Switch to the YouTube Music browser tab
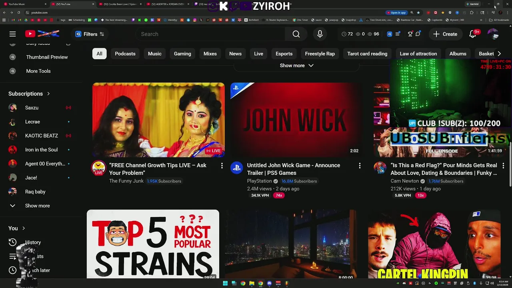512x288 pixels. point(25,4)
